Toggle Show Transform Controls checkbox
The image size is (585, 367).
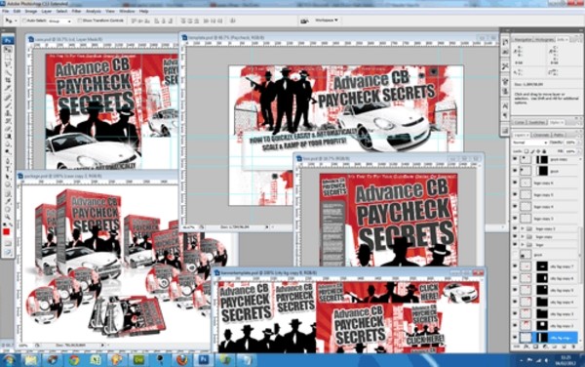pyautogui.click(x=80, y=20)
